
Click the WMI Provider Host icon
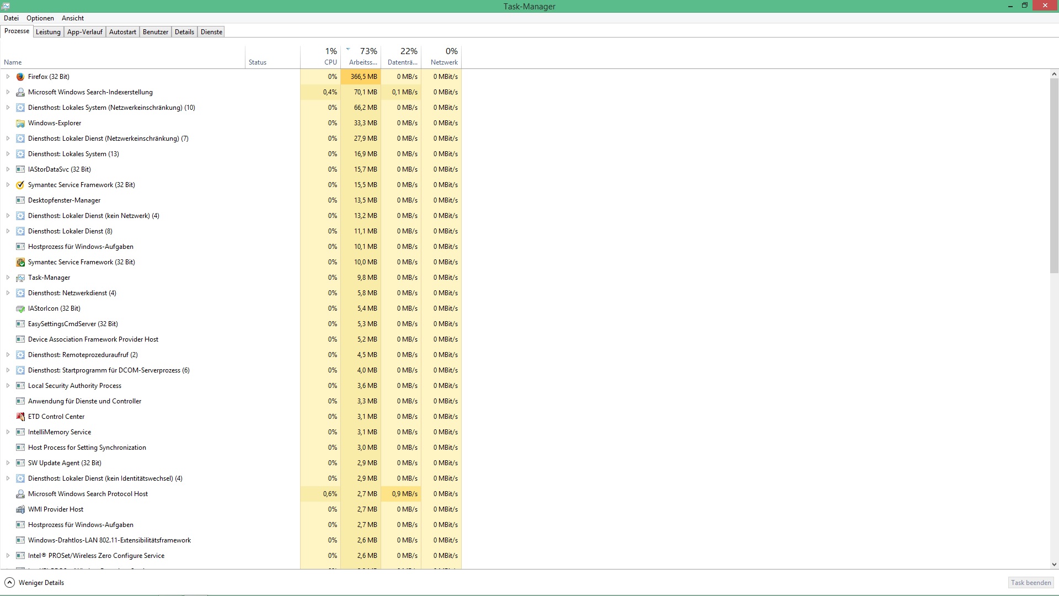click(20, 509)
